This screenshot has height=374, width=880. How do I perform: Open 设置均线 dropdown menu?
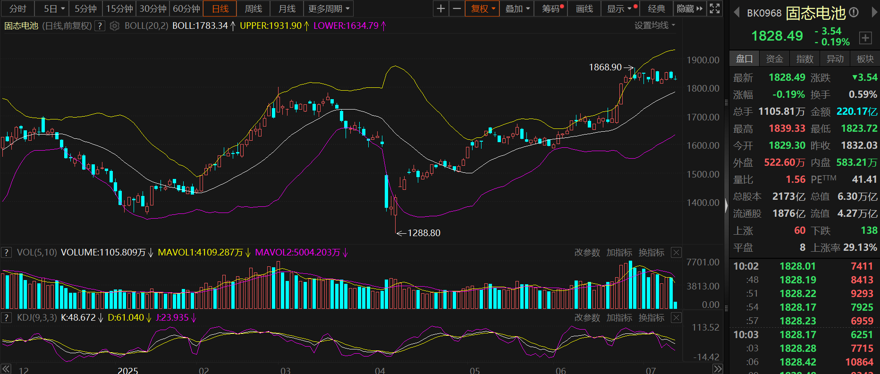pyautogui.click(x=654, y=25)
